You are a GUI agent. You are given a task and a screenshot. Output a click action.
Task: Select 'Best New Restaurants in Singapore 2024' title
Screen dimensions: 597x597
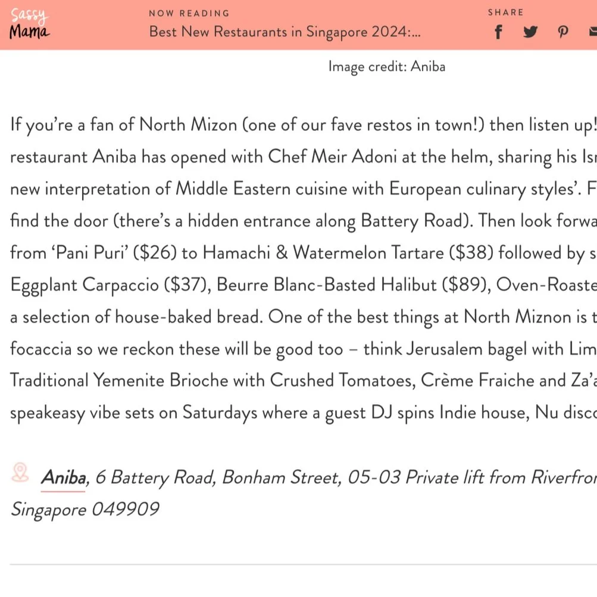pyautogui.click(x=285, y=32)
